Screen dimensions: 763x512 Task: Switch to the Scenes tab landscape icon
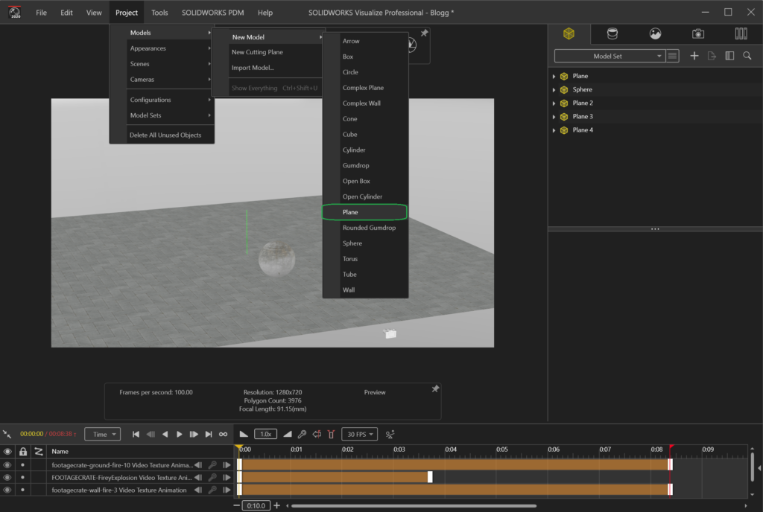[655, 33]
